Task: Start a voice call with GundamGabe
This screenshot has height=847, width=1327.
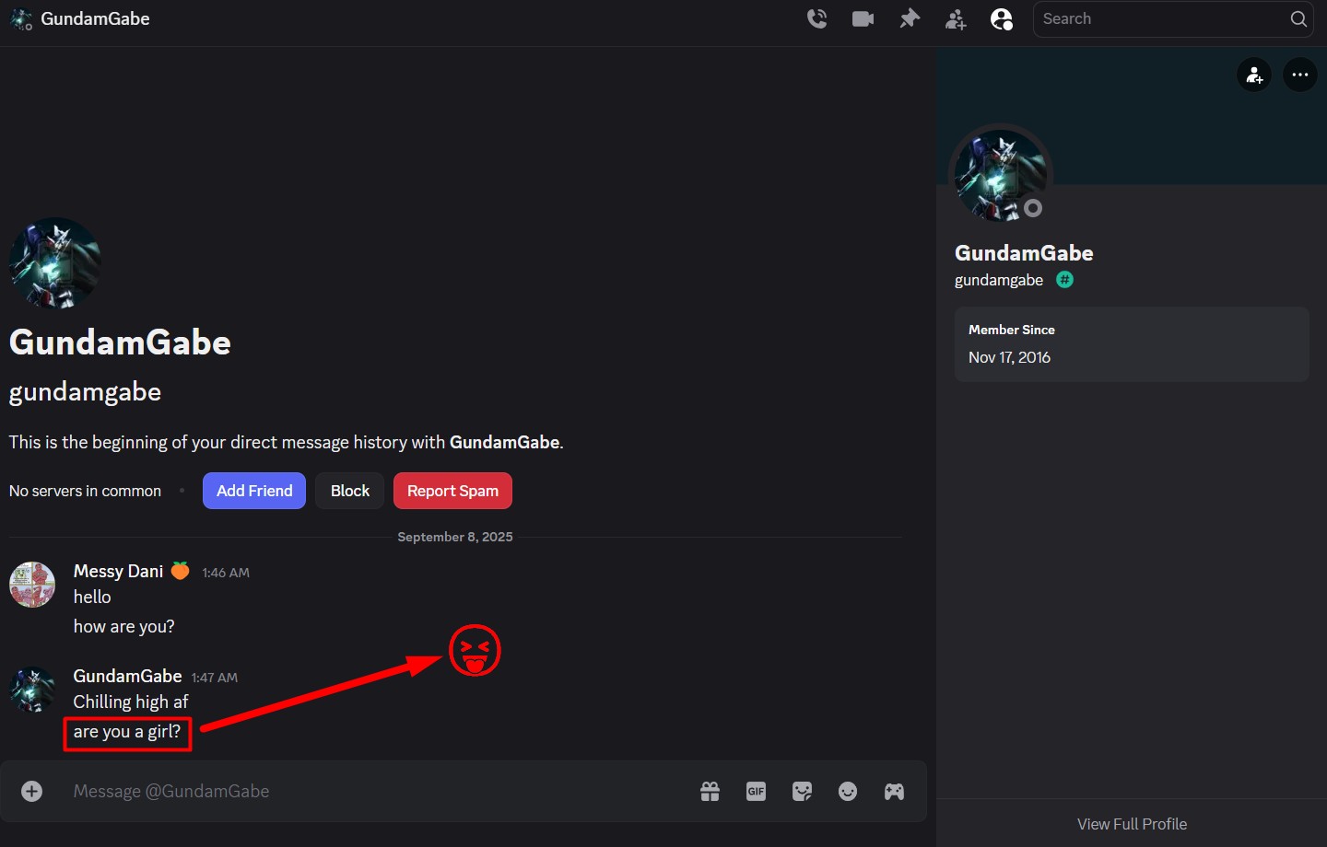Action: coord(816,18)
